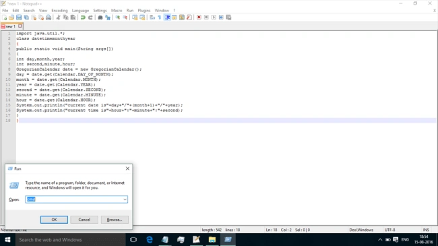Open the Search menu
Screen dimensions: 438x246
(x=29, y=10)
